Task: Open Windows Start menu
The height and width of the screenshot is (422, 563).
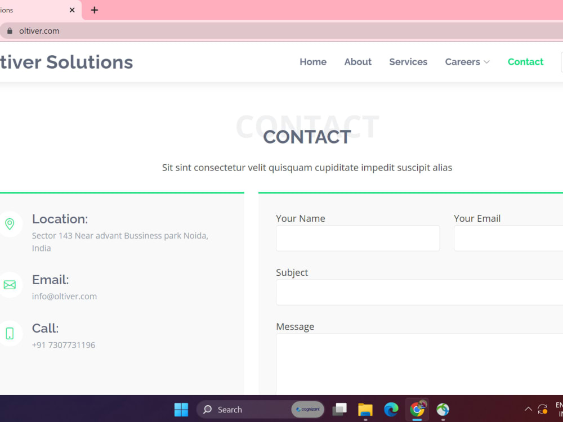Action: 181,410
